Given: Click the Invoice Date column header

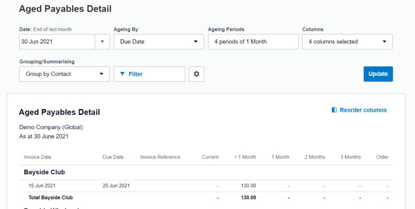Looking at the screenshot, I should pyautogui.click(x=38, y=157).
